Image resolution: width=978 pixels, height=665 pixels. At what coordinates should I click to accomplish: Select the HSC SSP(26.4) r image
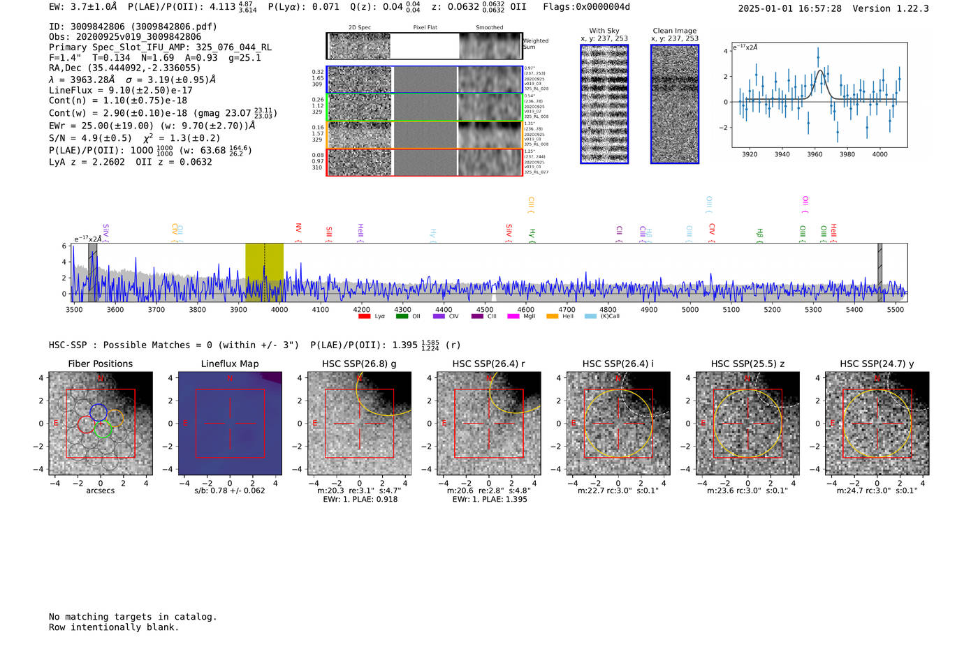tap(488, 424)
